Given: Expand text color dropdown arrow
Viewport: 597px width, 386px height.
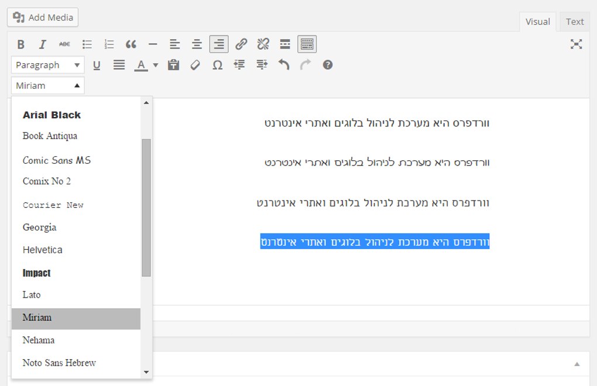Looking at the screenshot, I should tap(155, 65).
